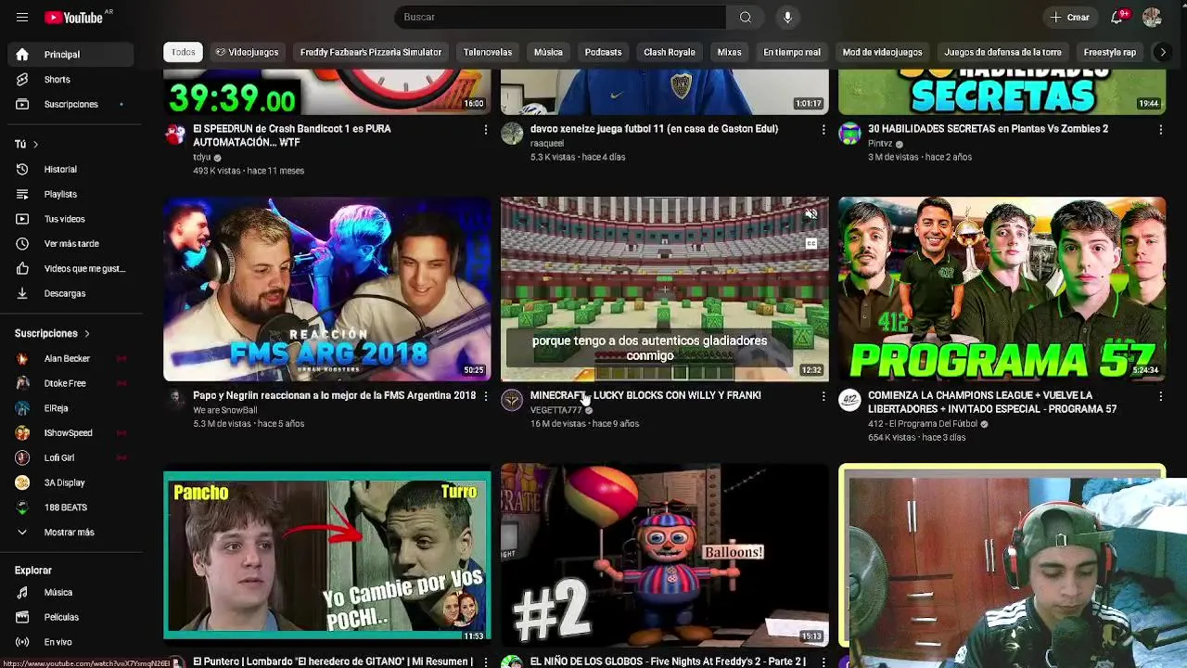Open FMS ARG 2018 reaction thumbnail

(x=327, y=289)
